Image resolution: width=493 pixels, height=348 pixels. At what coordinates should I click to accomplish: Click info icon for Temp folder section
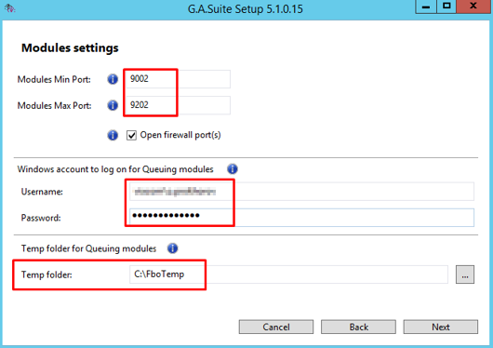pos(172,248)
